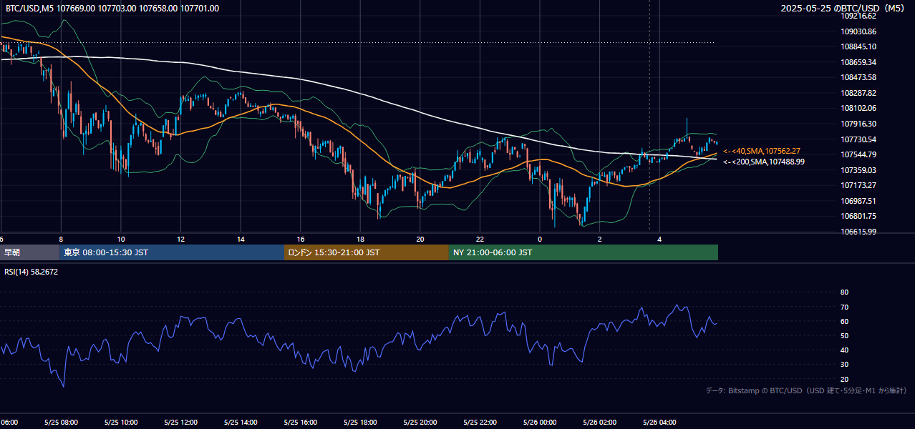Click RSI scale value 60
The width and height of the screenshot is (915, 429).
pyautogui.click(x=844, y=321)
